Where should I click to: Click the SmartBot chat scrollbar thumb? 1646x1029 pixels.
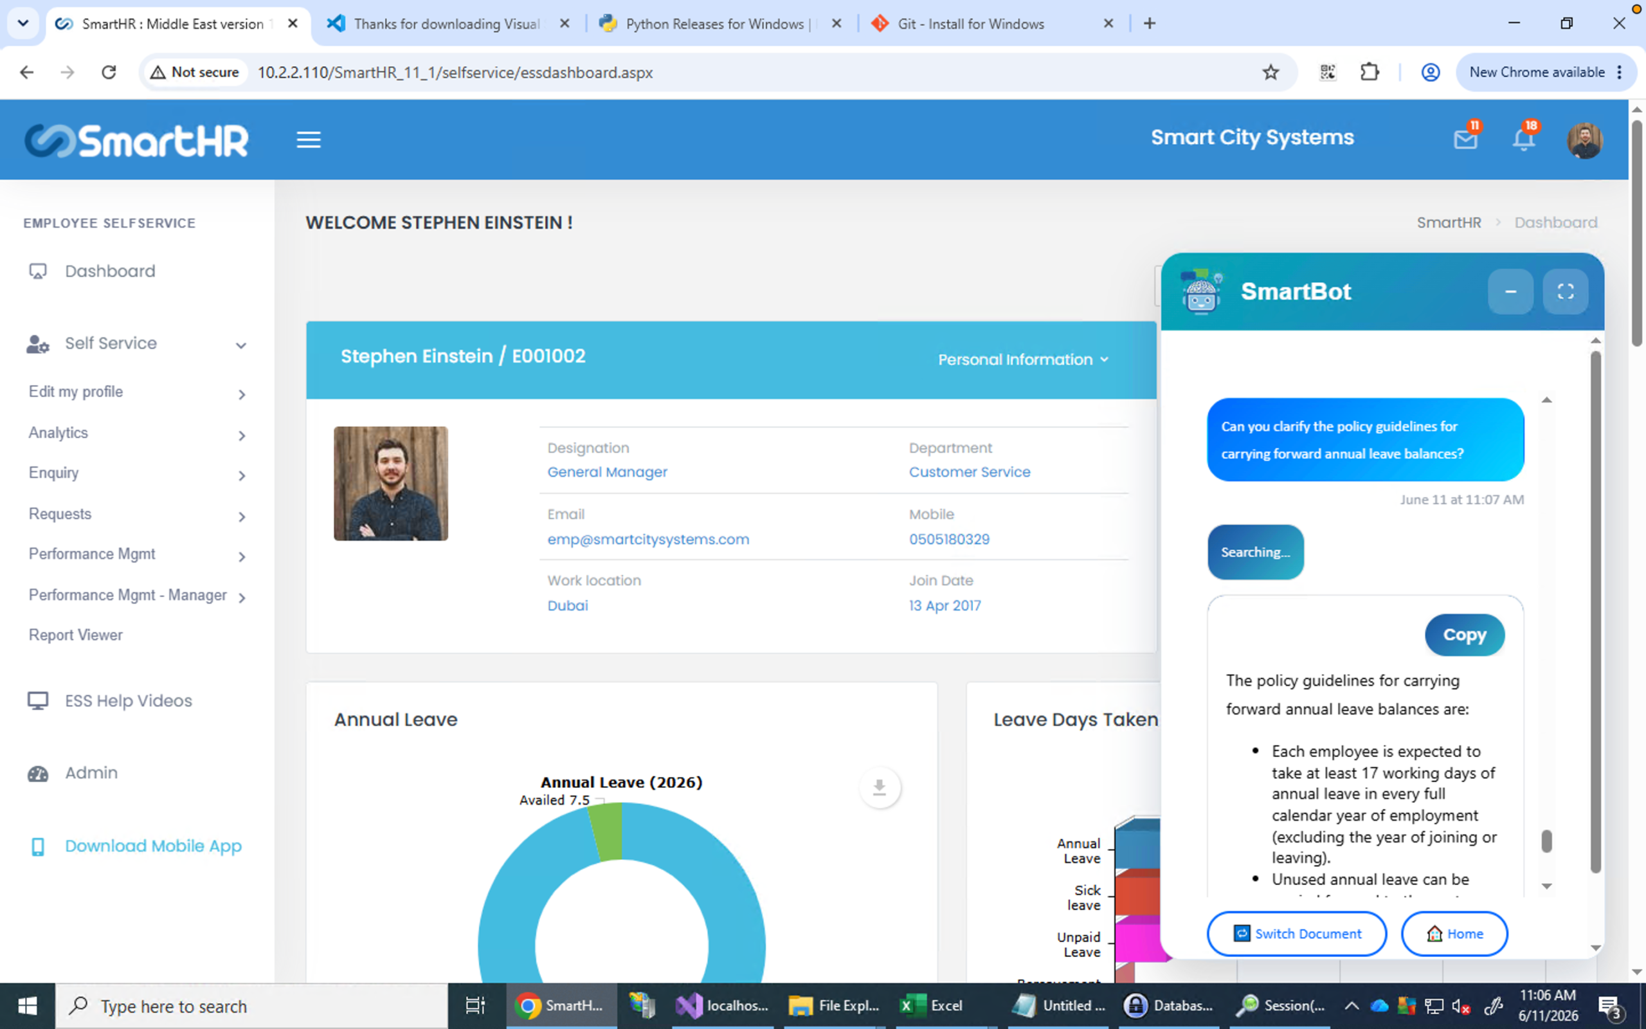pos(1595,612)
